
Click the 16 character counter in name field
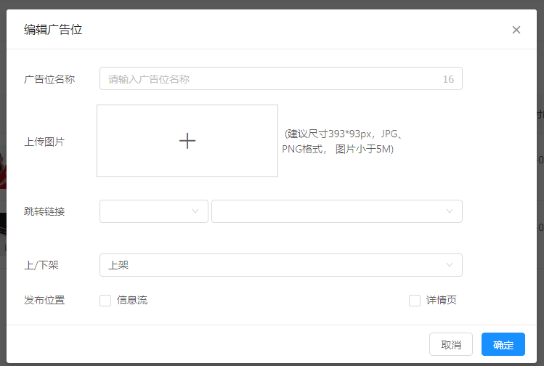(x=448, y=79)
